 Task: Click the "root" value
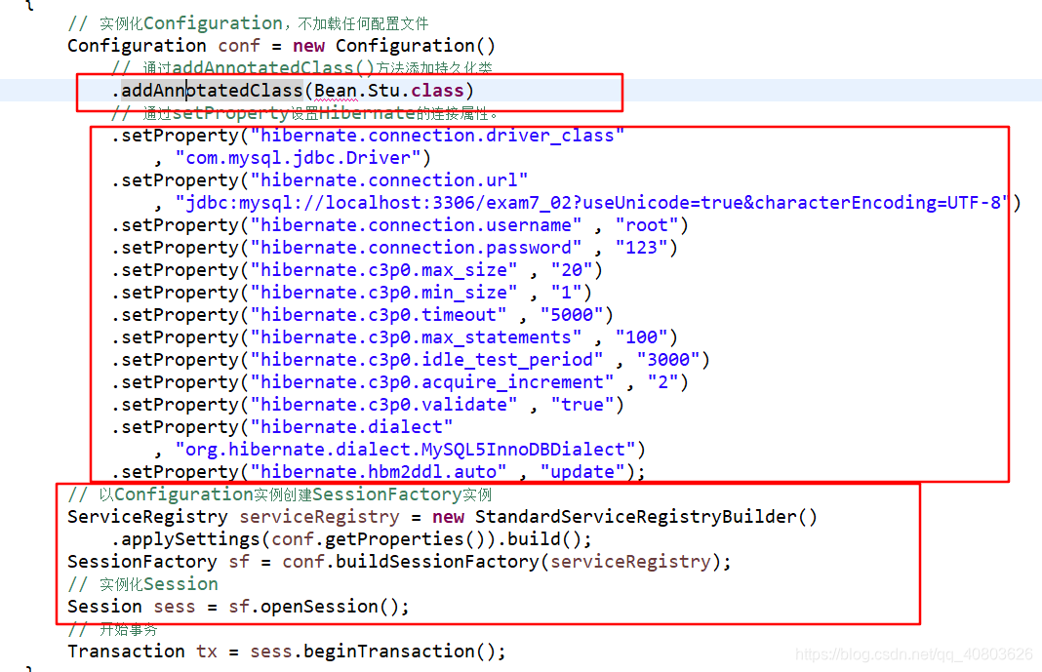pos(647,225)
